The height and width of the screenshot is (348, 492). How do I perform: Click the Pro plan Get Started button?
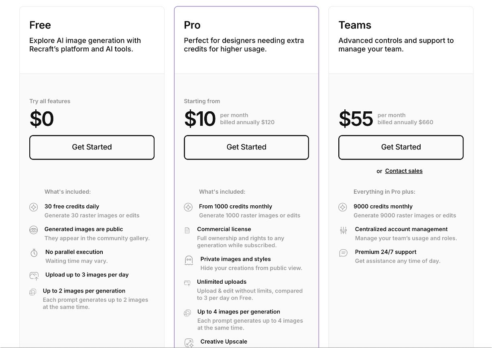246,147
